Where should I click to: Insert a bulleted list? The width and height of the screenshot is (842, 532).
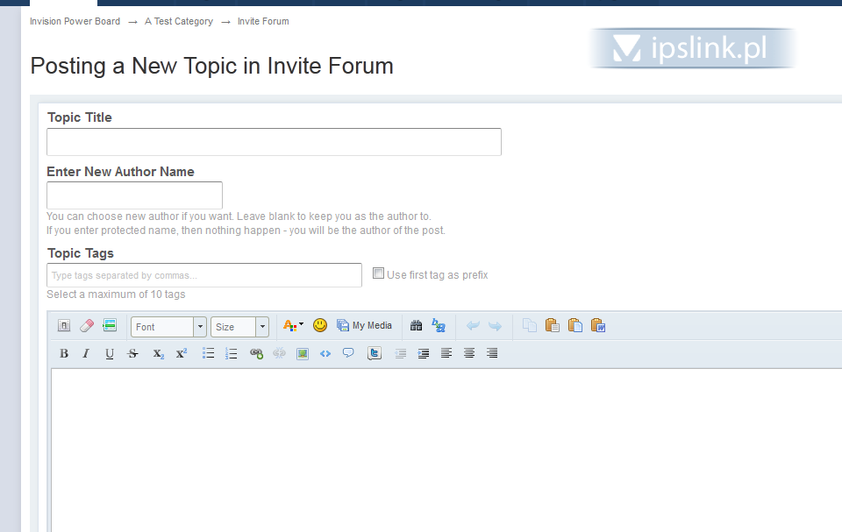pyautogui.click(x=209, y=354)
